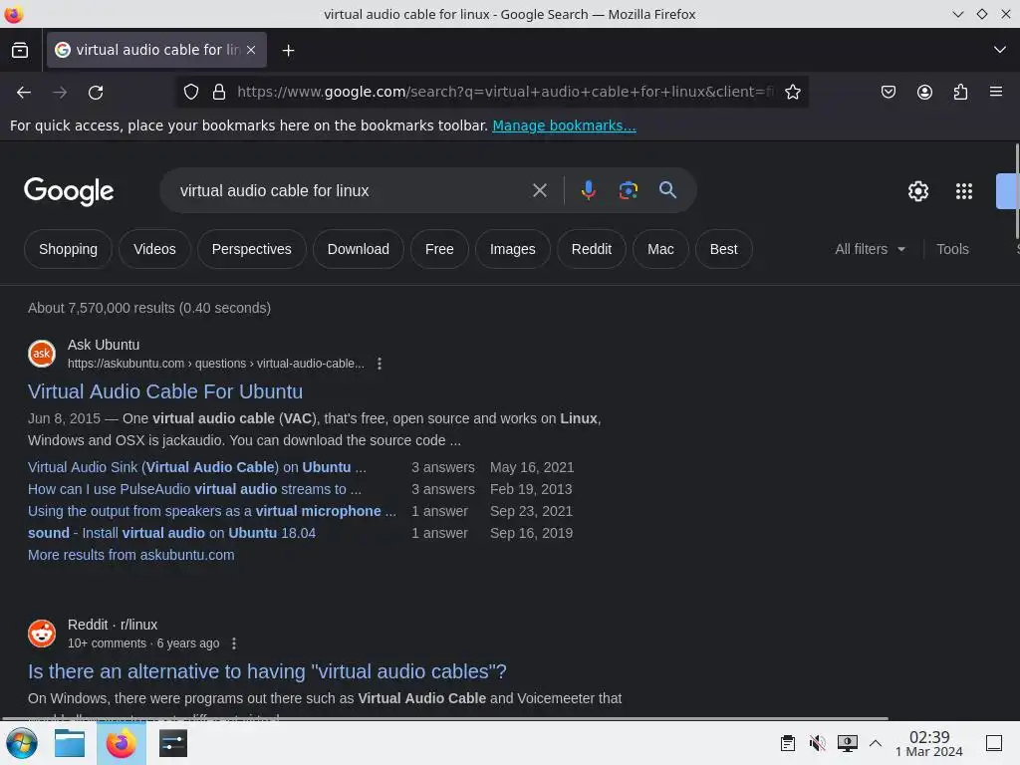Click the muted volume tray icon

[817, 743]
